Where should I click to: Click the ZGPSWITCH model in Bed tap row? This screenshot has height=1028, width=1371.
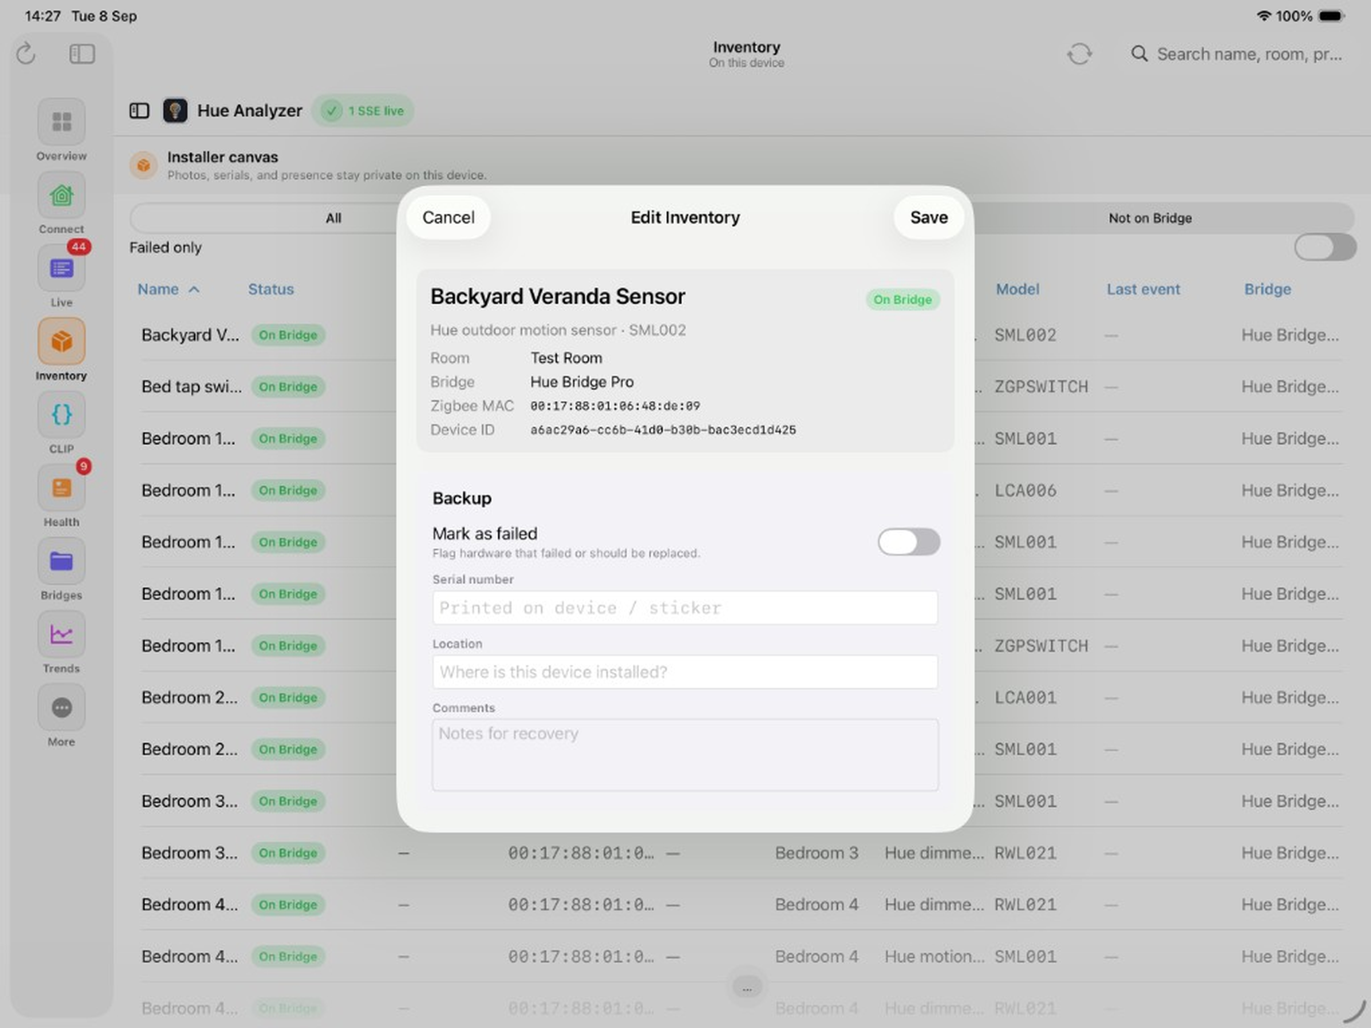1041,386
